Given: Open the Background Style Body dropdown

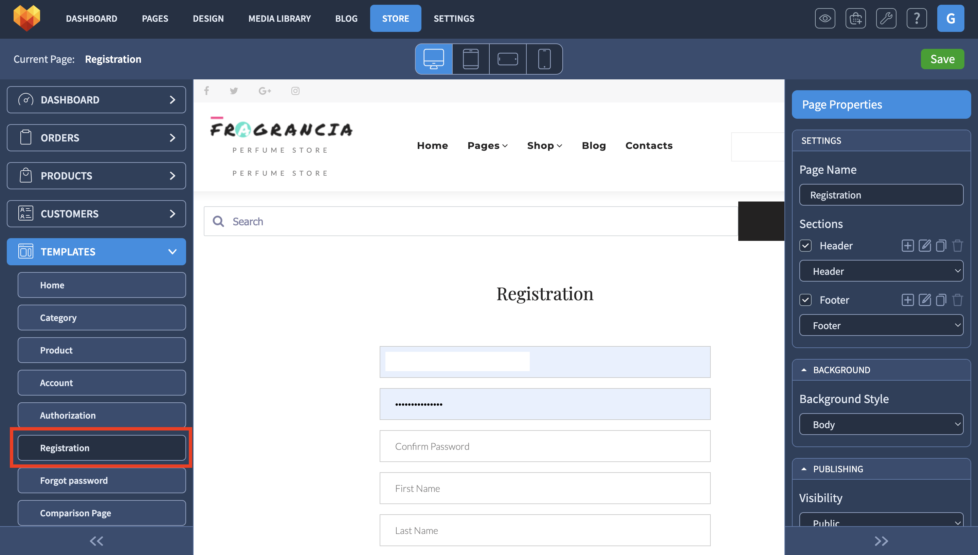Looking at the screenshot, I should pyautogui.click(x=881, y=424).
